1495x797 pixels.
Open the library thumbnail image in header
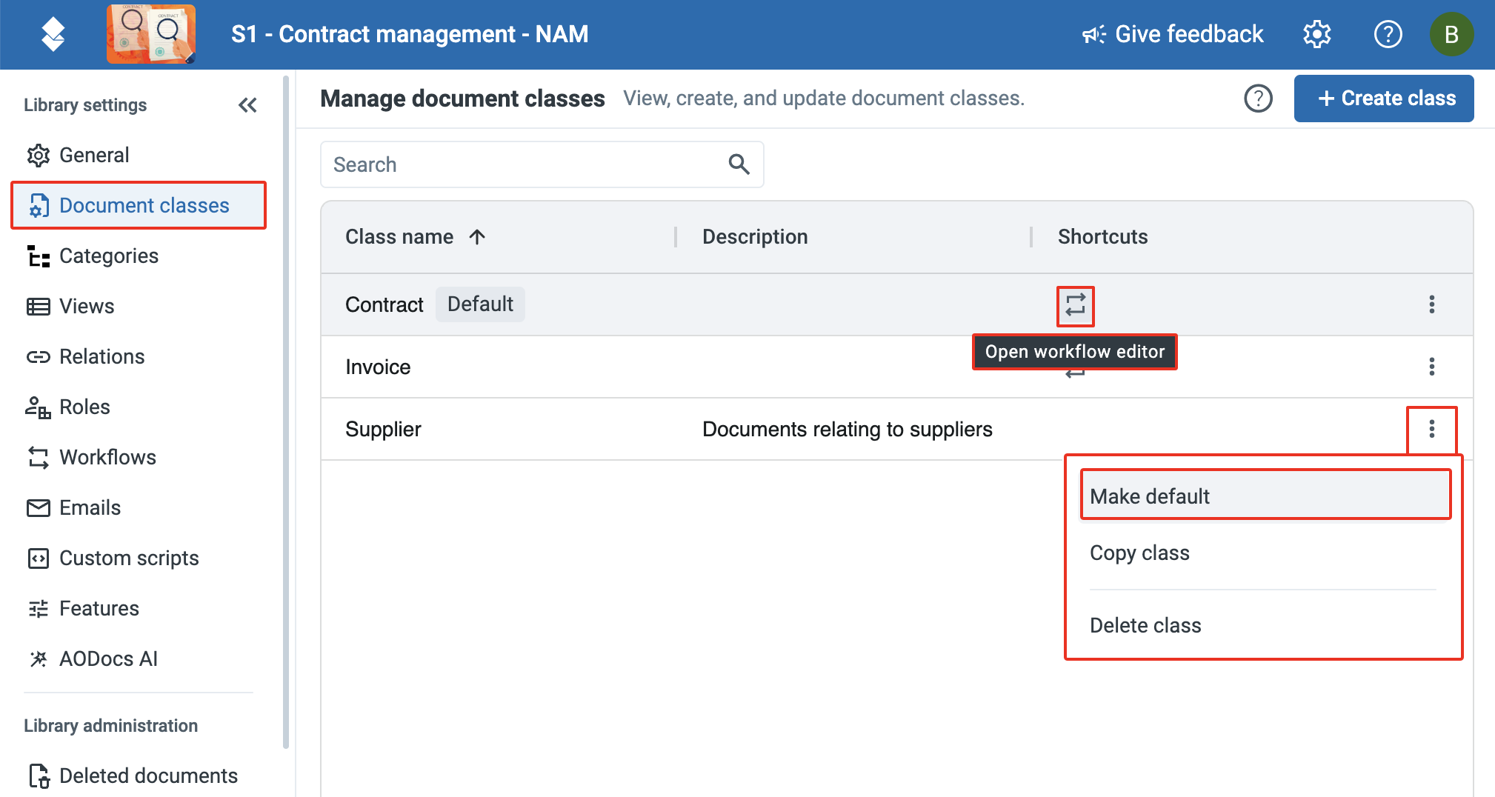151,34
